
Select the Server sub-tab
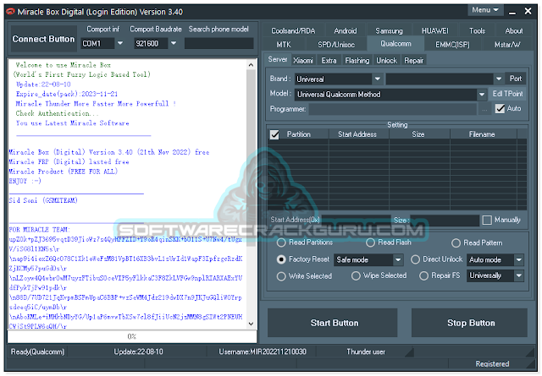pyautogui.click(x=278, y=60)
